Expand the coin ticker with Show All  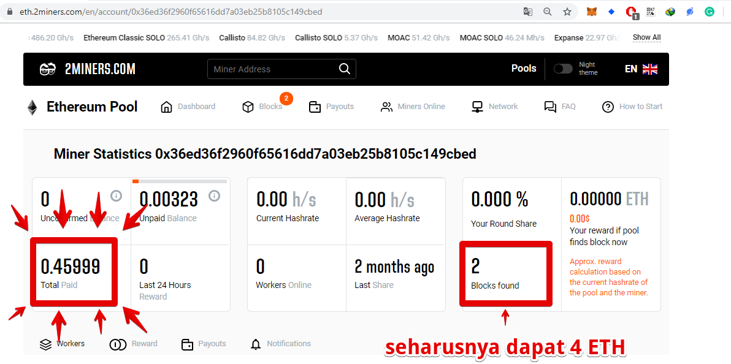tap(646, 38)
